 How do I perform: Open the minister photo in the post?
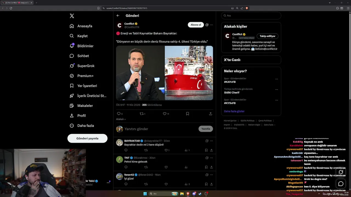tap(140, 73)
